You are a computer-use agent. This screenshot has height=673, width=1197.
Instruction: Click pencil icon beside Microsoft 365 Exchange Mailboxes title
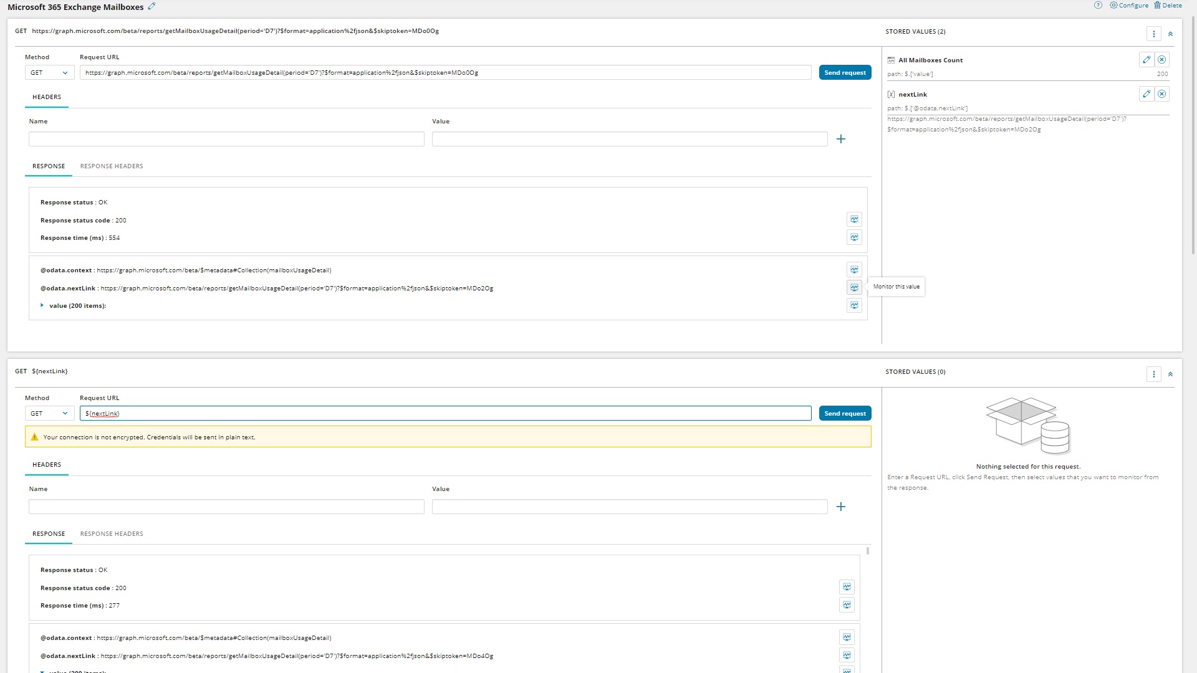click(x=151, y=6)
